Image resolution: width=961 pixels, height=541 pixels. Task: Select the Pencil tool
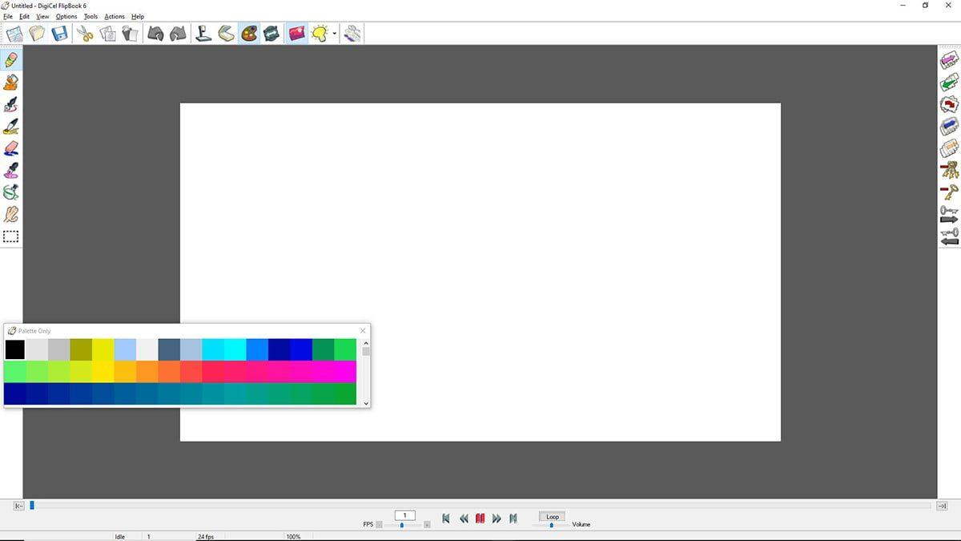pyautogui.click(x=10, y=58)
